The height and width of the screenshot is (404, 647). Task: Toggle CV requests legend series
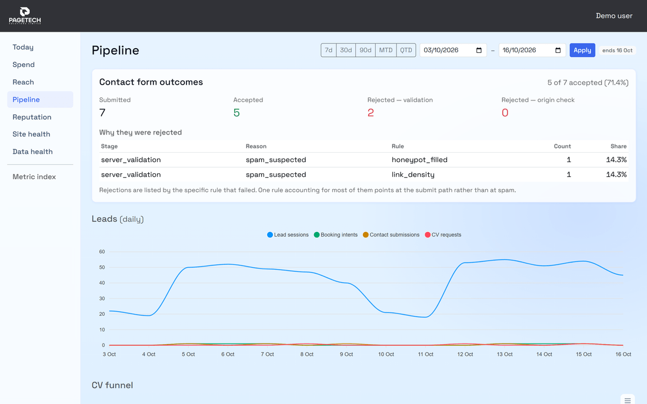443,235
